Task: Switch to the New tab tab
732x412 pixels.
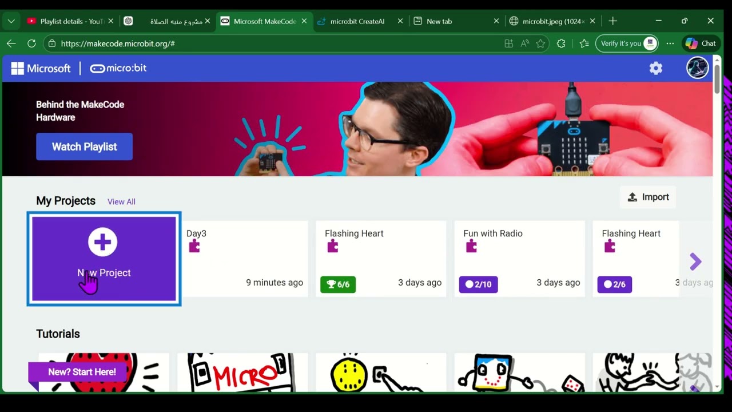Action: pyautogui.click(x=456, y=21)
